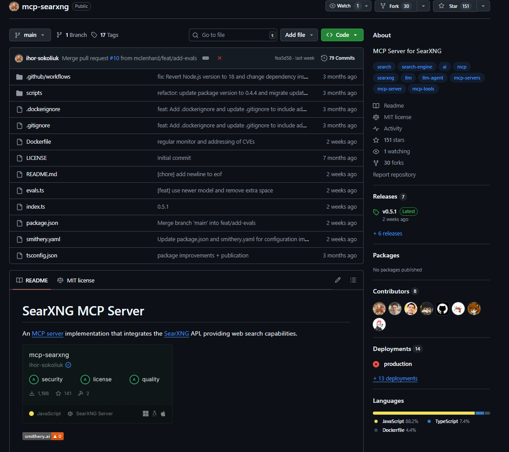Open pull request #10 link
The height and width of the screenshot is (452, 509).
click(114, 58)
